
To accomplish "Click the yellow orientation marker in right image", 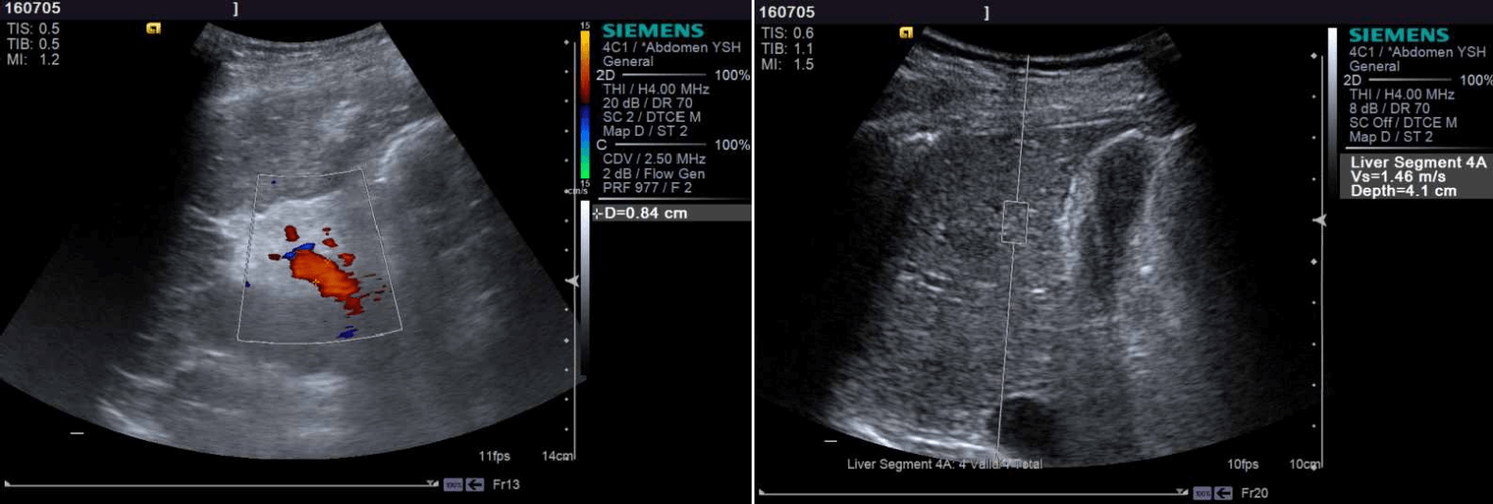I will (x=906, y=32).
